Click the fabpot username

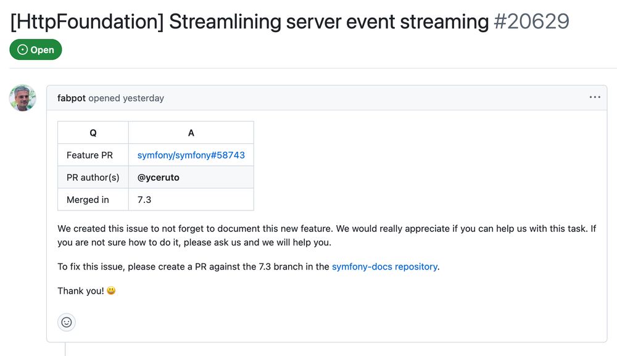[71, 98]
